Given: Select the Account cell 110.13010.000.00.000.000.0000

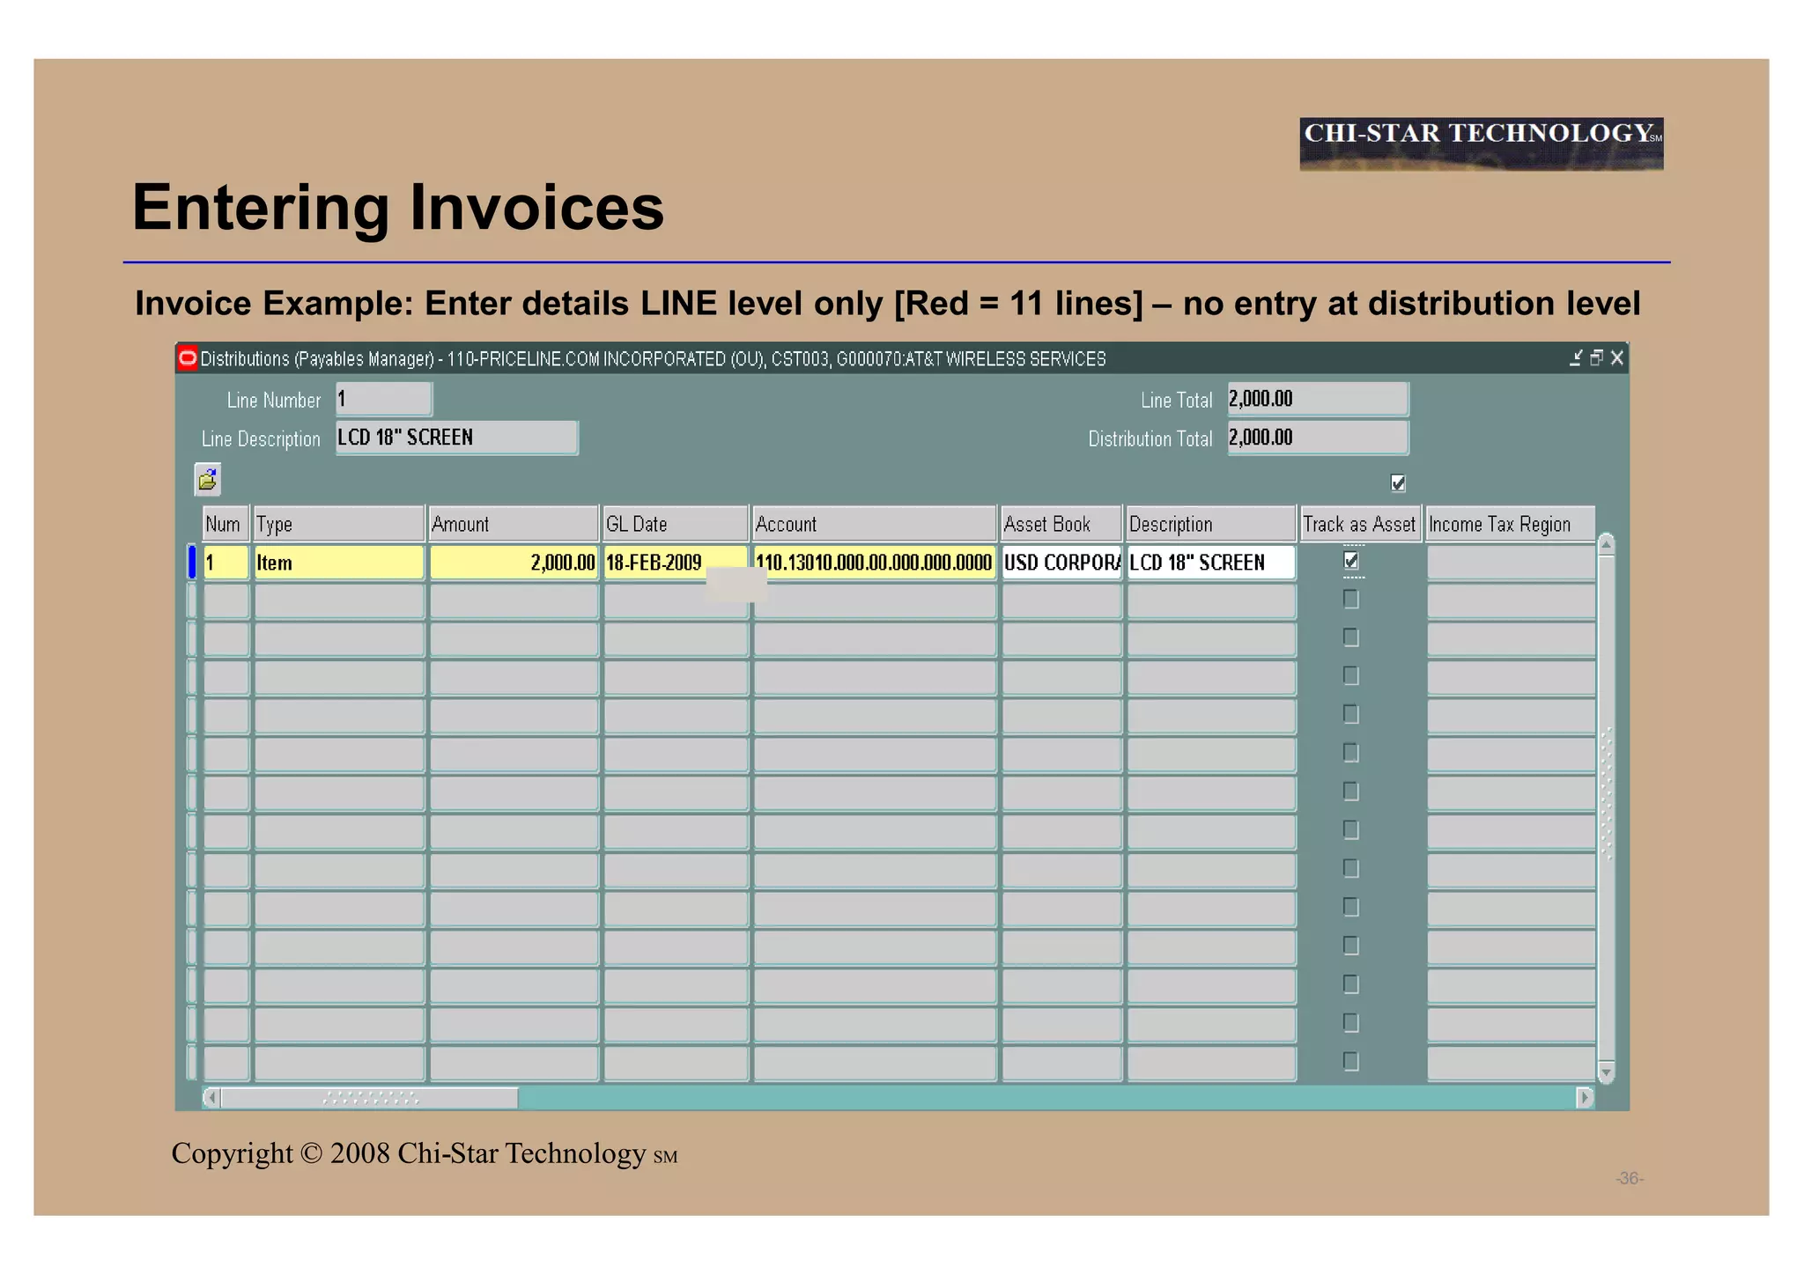Looking at the screenshot, I should click(x=875, y=563).
